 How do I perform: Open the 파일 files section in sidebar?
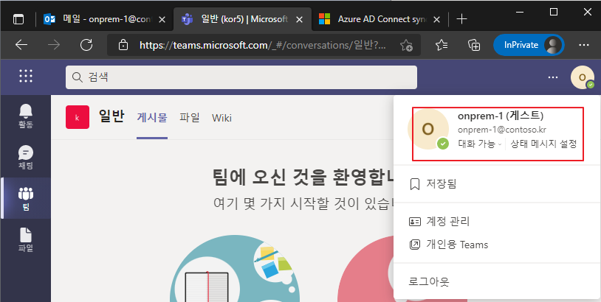26,239
